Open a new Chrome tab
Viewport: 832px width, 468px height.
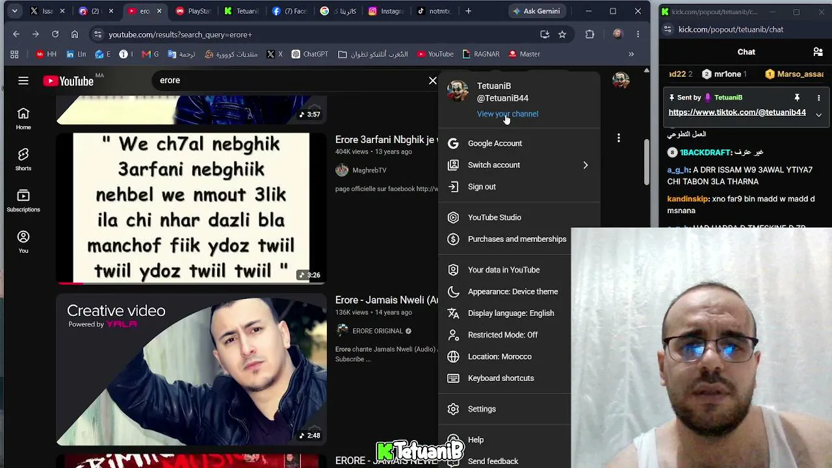(468, 11)
